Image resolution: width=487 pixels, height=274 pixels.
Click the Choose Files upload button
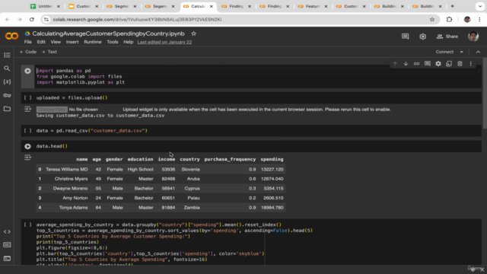tap(52, 110)
